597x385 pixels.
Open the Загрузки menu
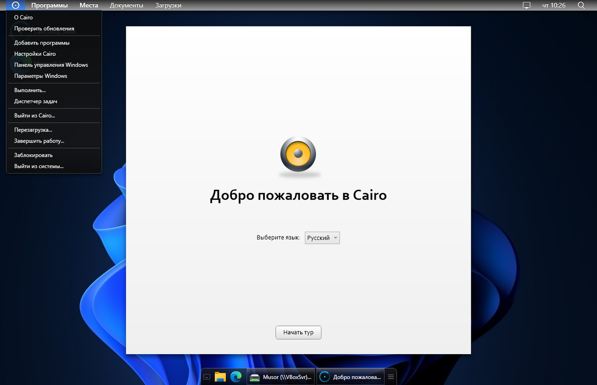click(167, 5)
